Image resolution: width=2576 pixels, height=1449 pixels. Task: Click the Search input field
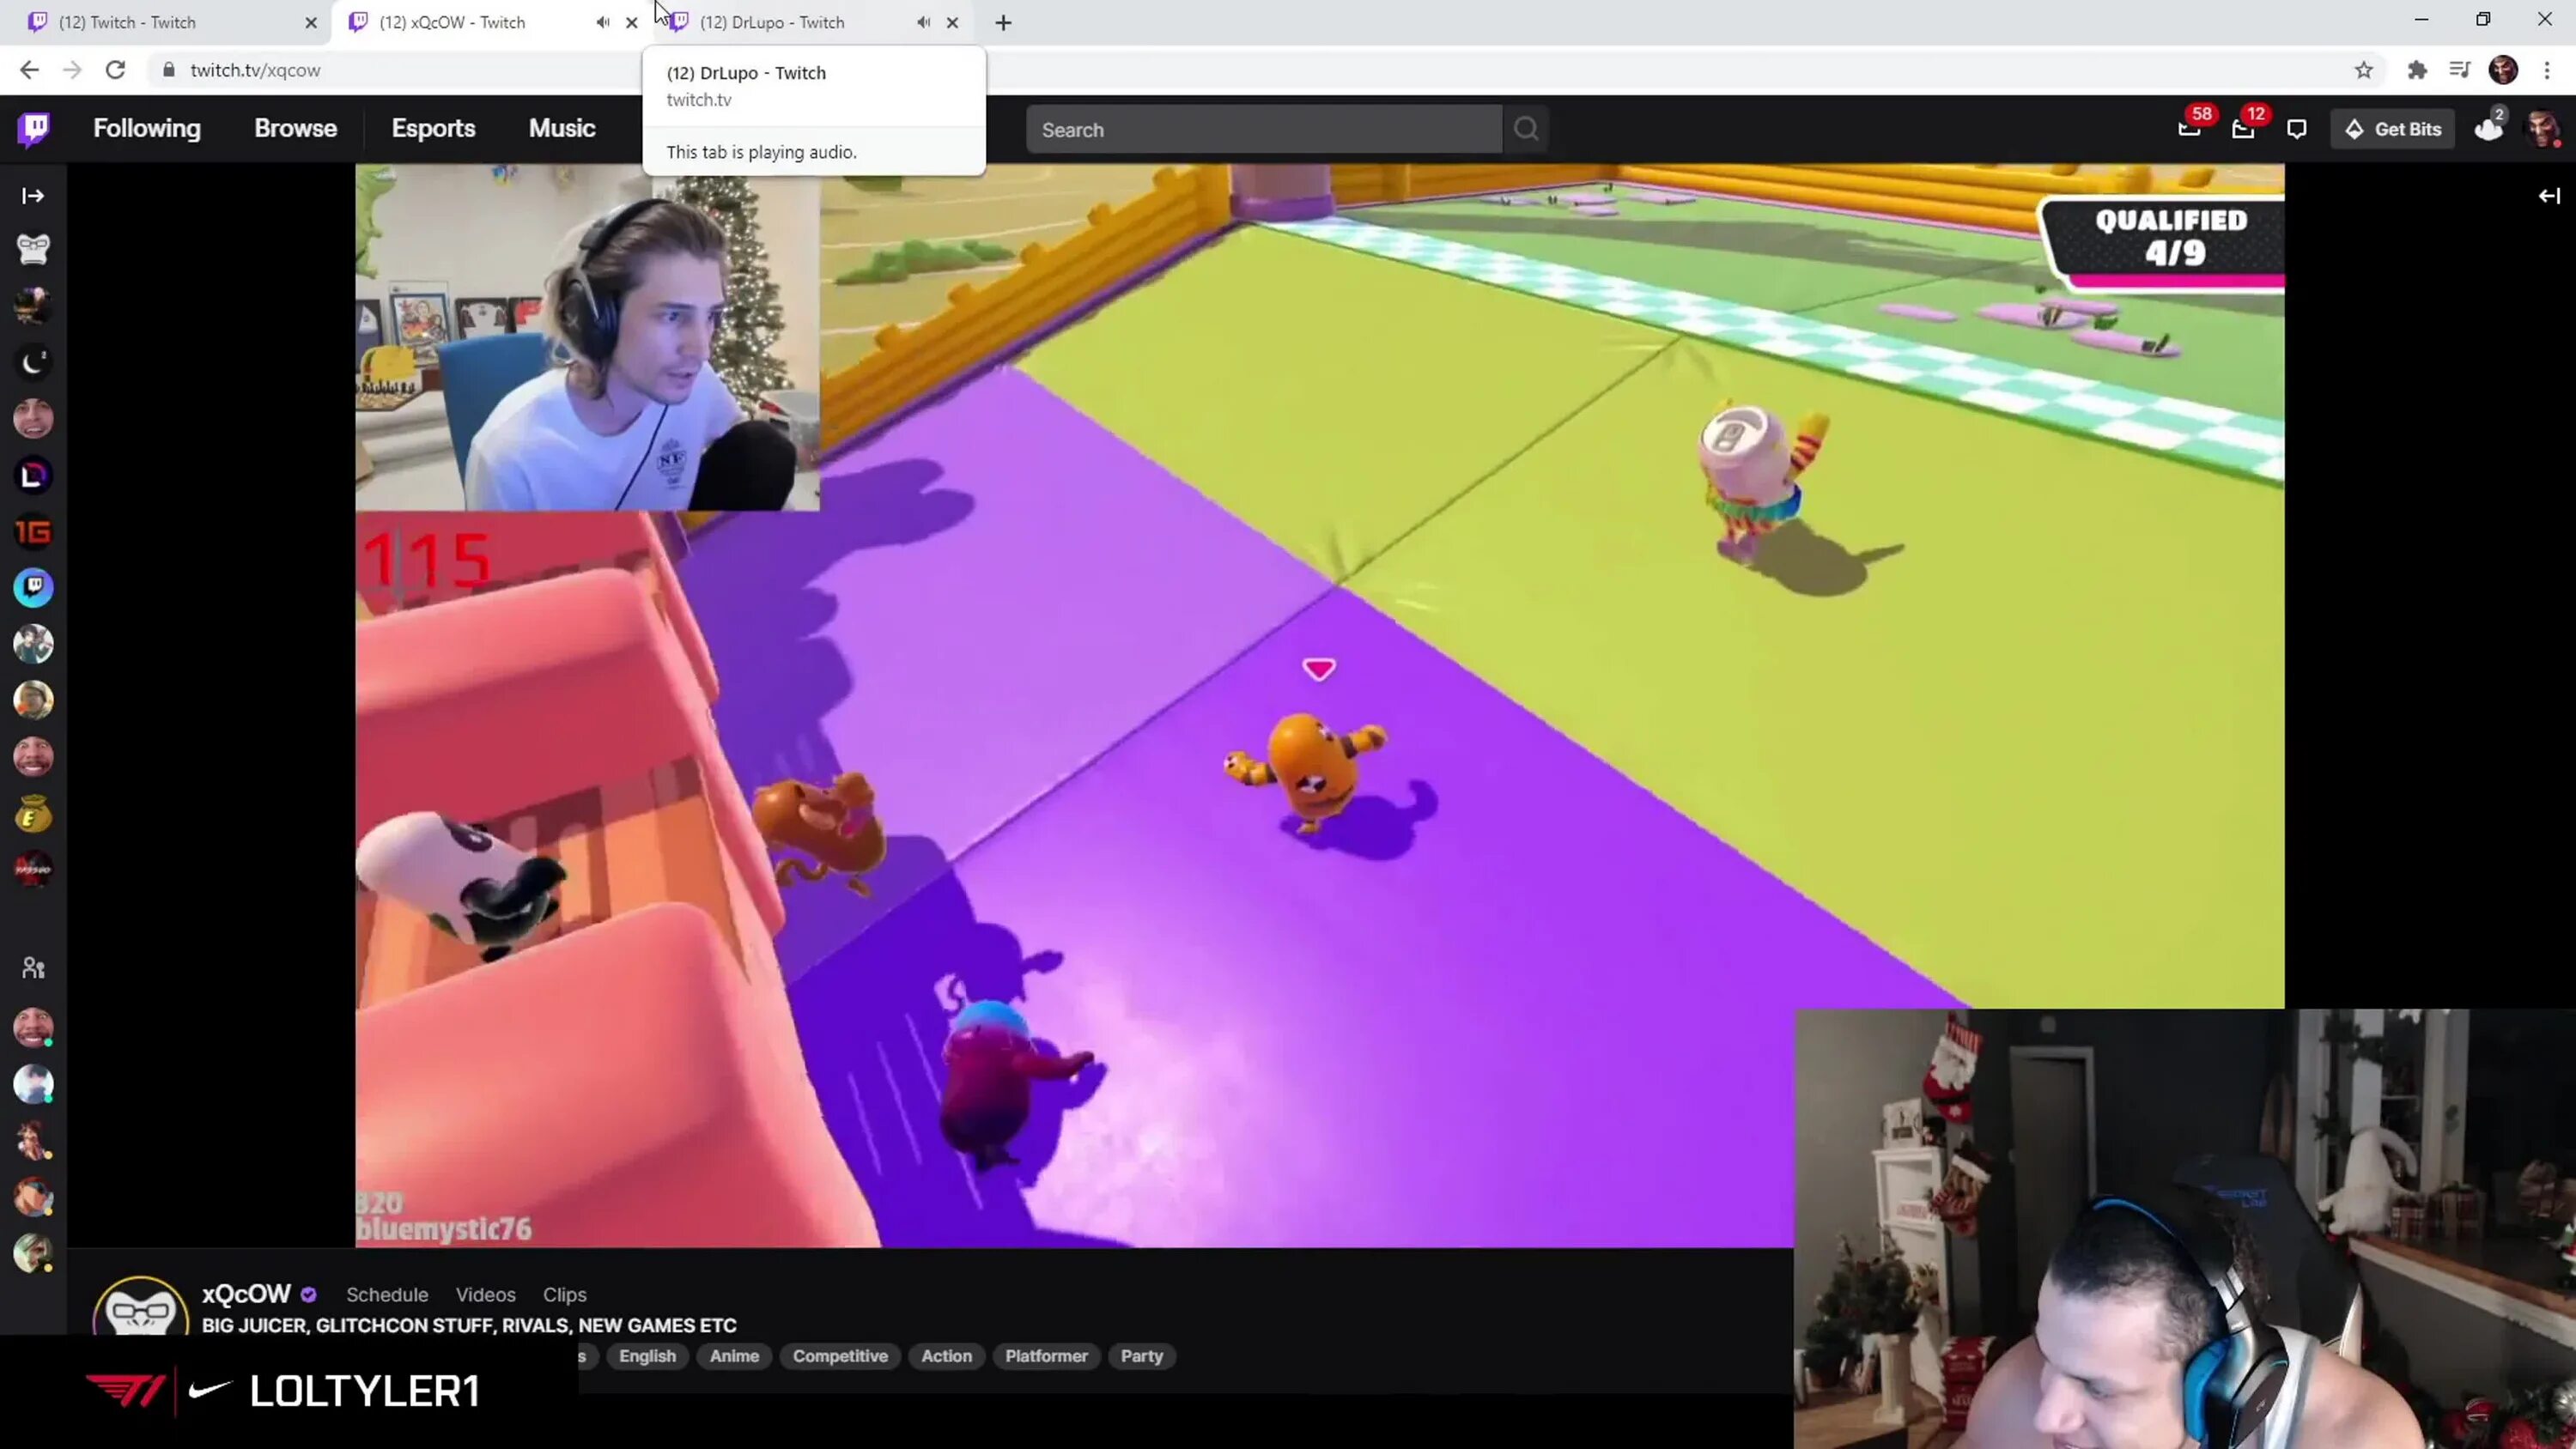point(1263,129)
